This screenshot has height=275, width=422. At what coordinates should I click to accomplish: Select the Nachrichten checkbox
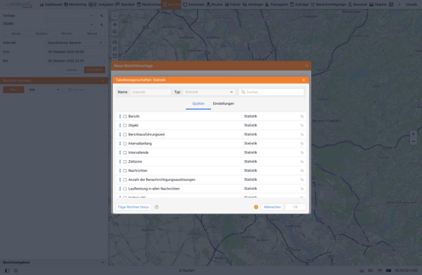pyautogui.click(x=125, y=171)
